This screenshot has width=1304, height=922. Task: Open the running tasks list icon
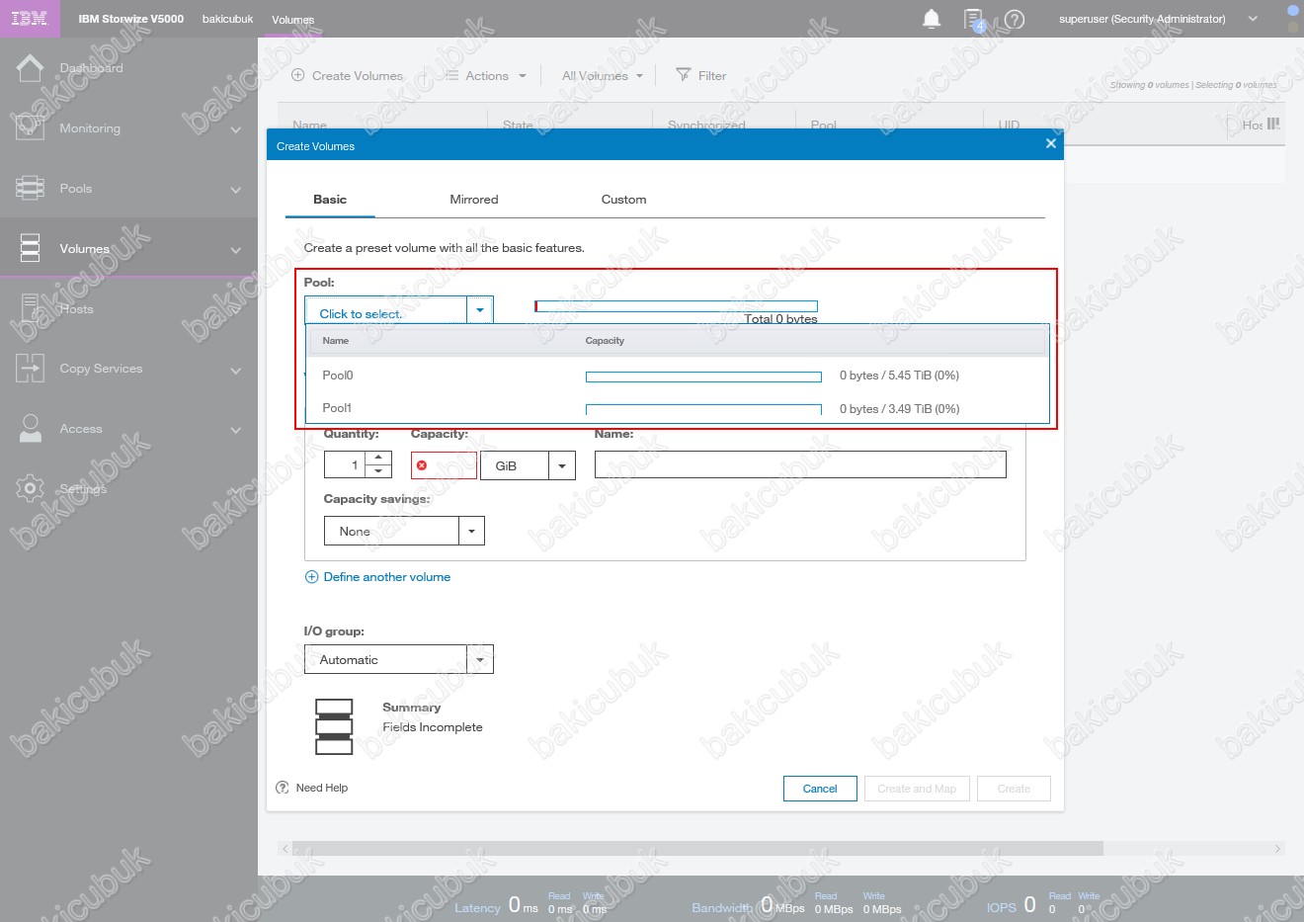(974, 20)
